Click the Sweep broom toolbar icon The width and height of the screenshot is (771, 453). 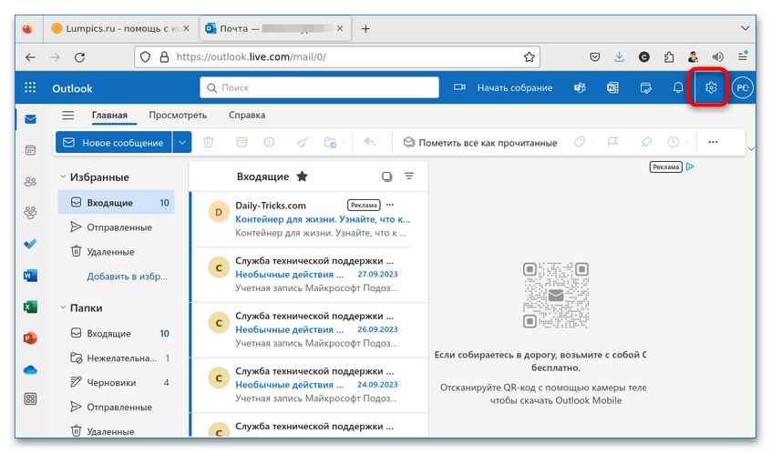point(303,142)
